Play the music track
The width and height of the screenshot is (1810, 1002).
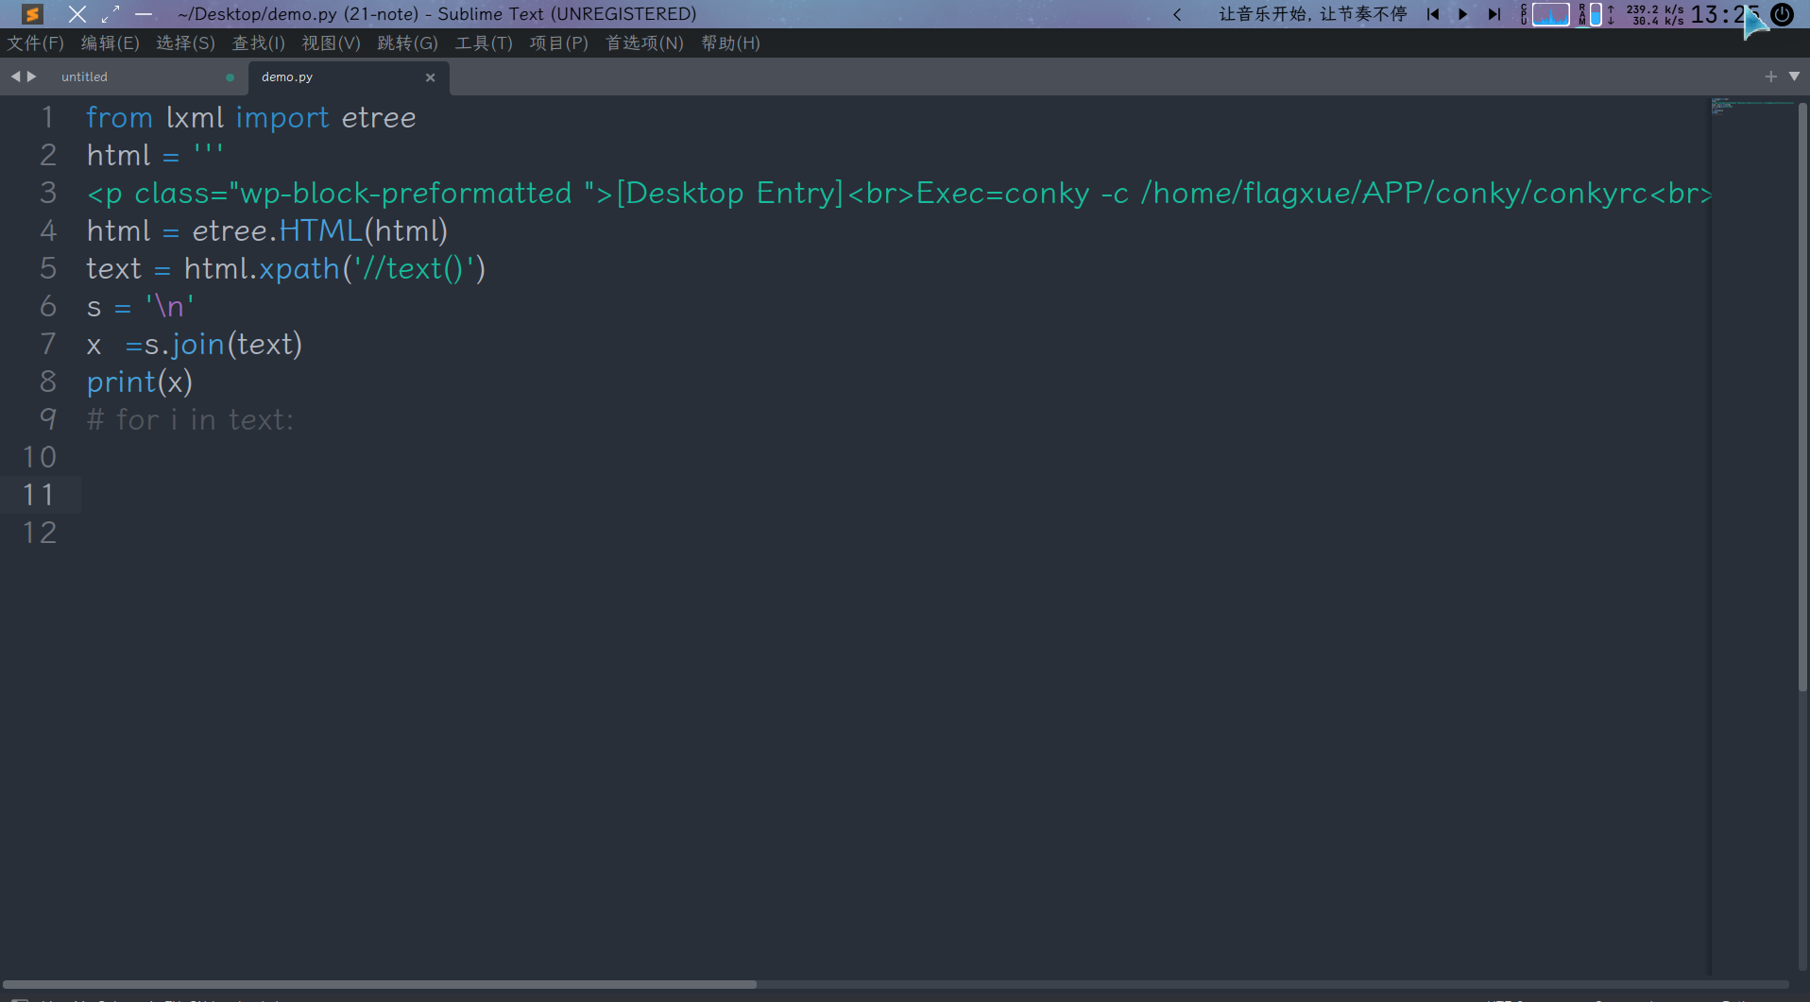(x=1463, y=14)
